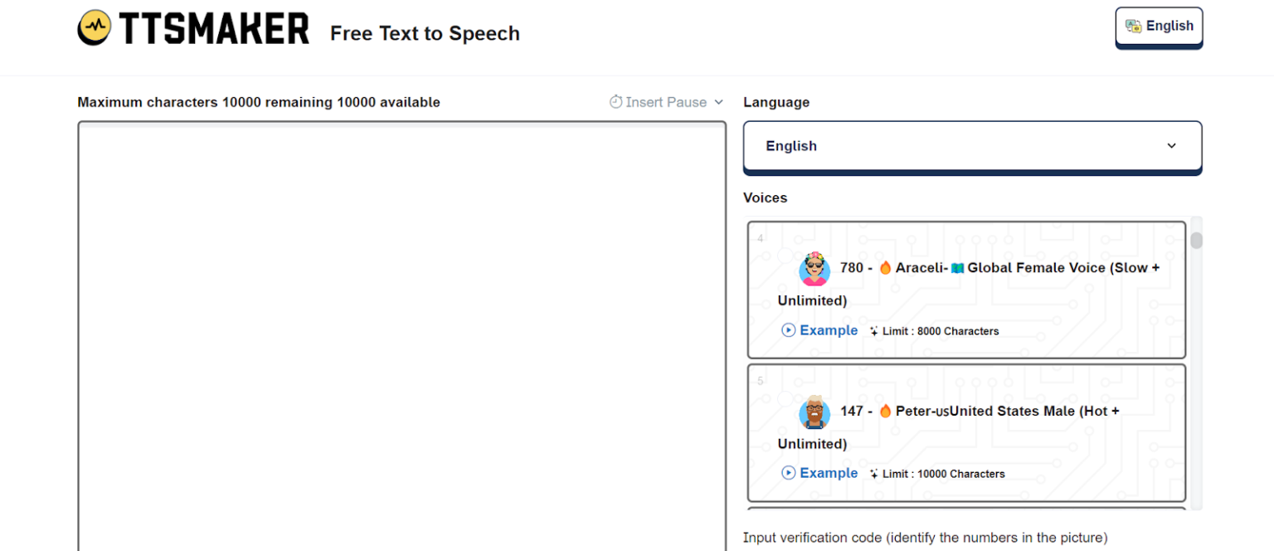Open the Language selection dropdown
Viewport: 1274px width, 551px height.
click(972, 146)
